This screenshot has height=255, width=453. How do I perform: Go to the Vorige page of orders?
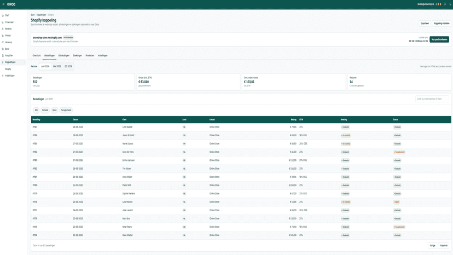coord(432,246)
